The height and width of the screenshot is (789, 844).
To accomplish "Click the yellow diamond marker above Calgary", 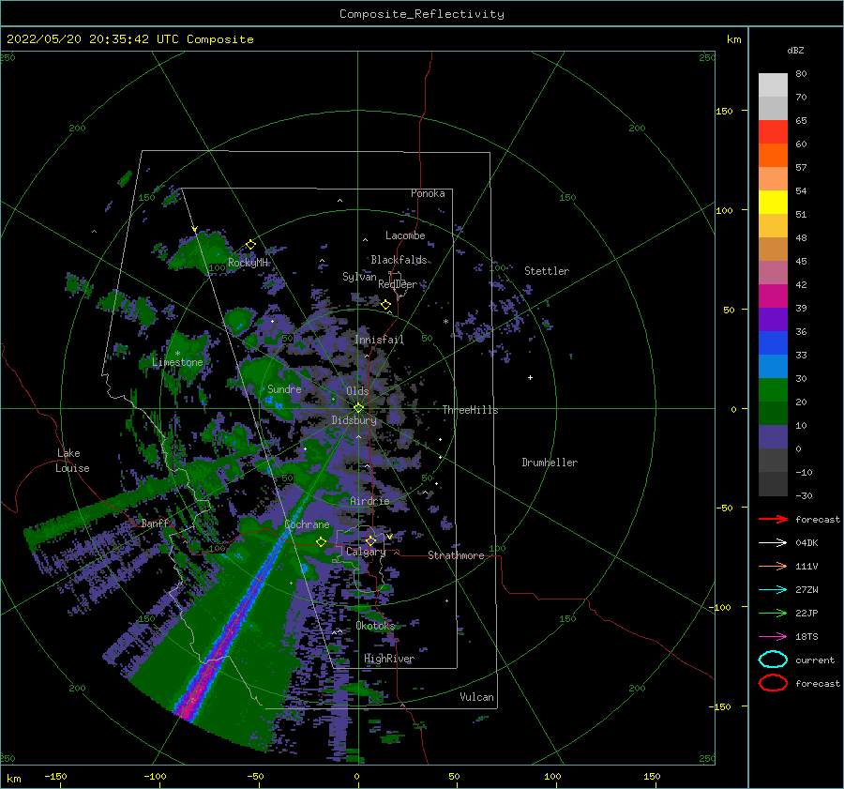I will tap(370, 540).
